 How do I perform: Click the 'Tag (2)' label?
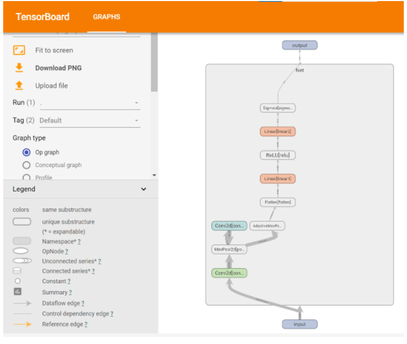coord(24,120)
